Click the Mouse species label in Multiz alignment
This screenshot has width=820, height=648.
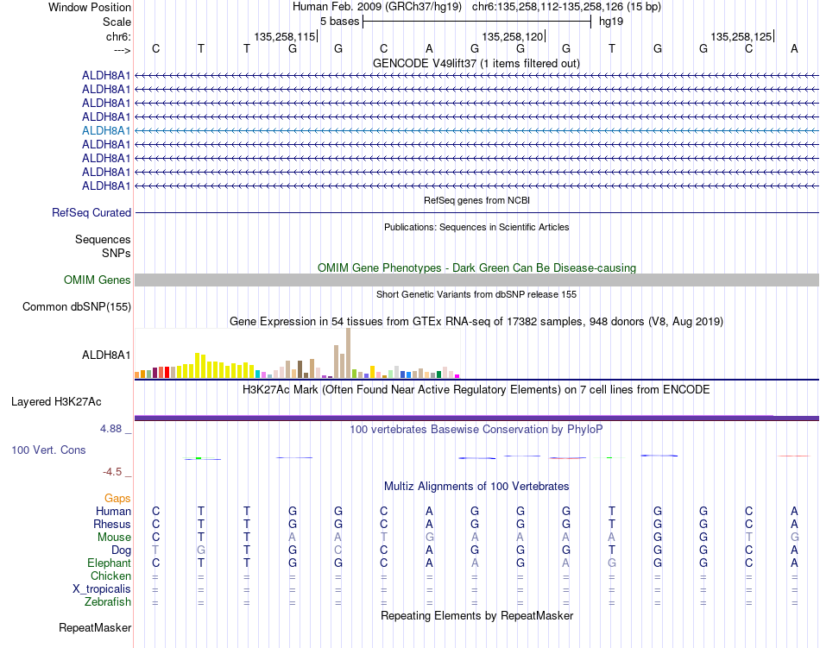[x=114, y=538]
